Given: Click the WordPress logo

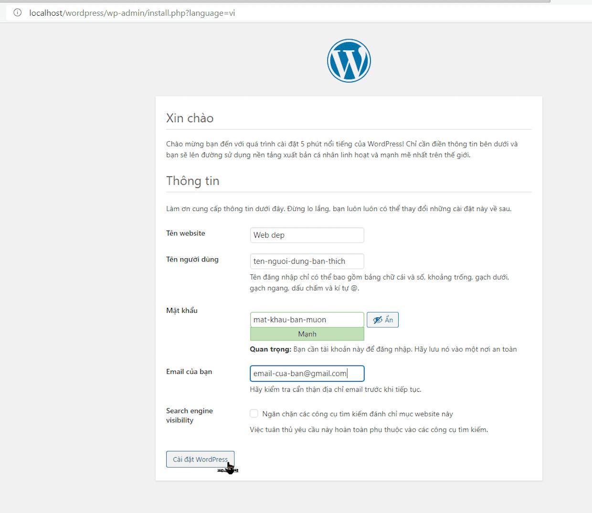Looking at the screenshot, I should pyautogui.click(x=349, y=61).
